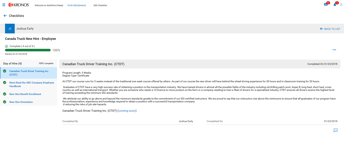344x163 pixels.
Task: Click the JE avatar for Joshua Early
Action: [10, 29]
